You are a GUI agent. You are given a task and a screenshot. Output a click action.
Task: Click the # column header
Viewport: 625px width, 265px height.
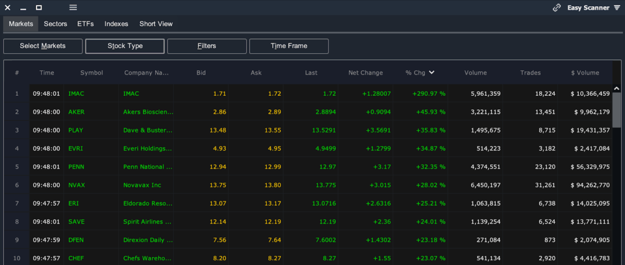[x=16, y=73]
